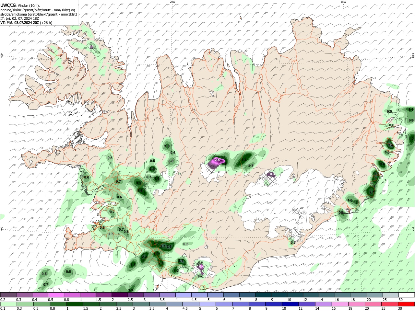The height and width of the screenshot is (311, 415).
Task: Pick upper legend swatch starting at 0.4
Action: pos(40,295)
